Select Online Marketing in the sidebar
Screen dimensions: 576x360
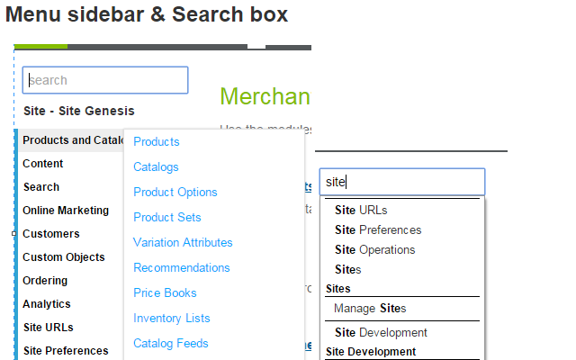(66, 211)
